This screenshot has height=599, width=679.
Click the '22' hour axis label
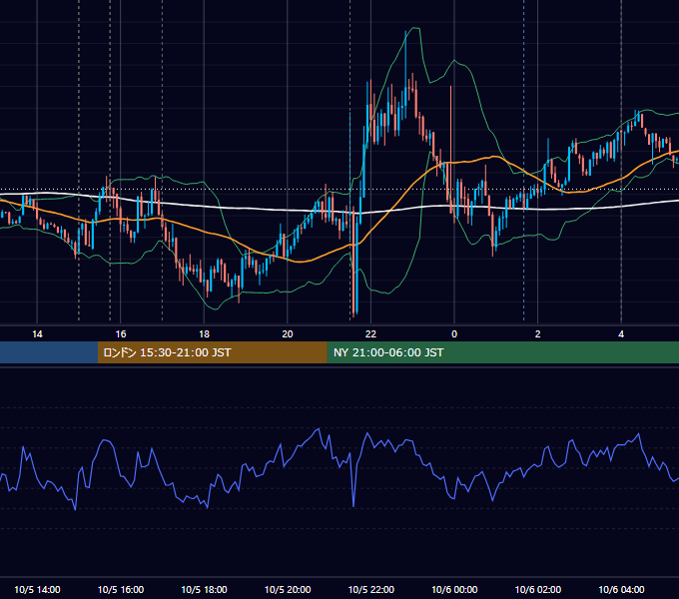click(370, 334)
